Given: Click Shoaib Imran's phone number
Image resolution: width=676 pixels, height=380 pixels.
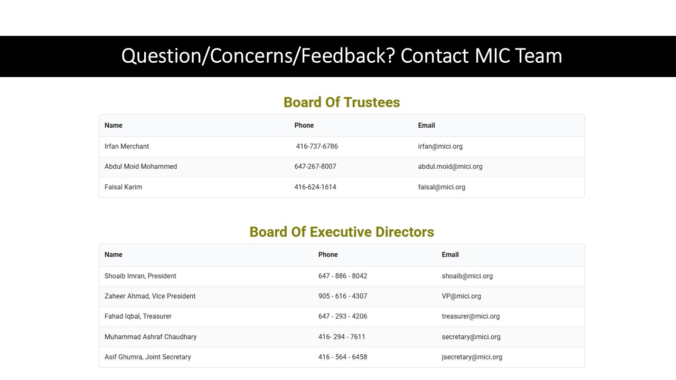Looking at the screenshot, I should click(343, 276).
